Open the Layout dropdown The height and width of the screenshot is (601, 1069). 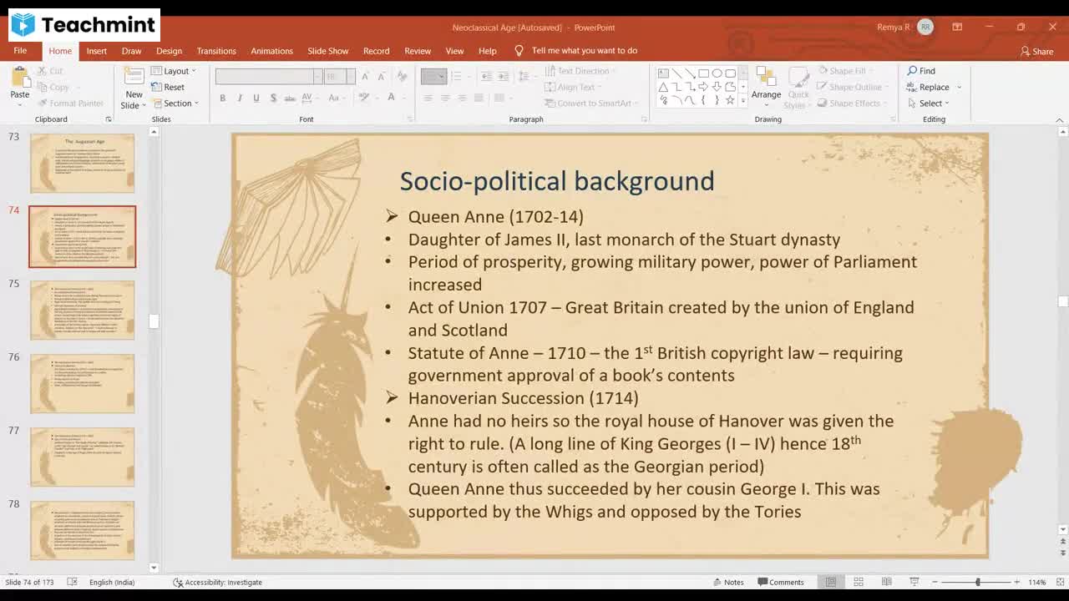[x=174, y=71]
